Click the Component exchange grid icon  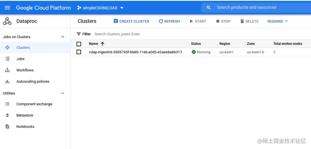[7, 104]
